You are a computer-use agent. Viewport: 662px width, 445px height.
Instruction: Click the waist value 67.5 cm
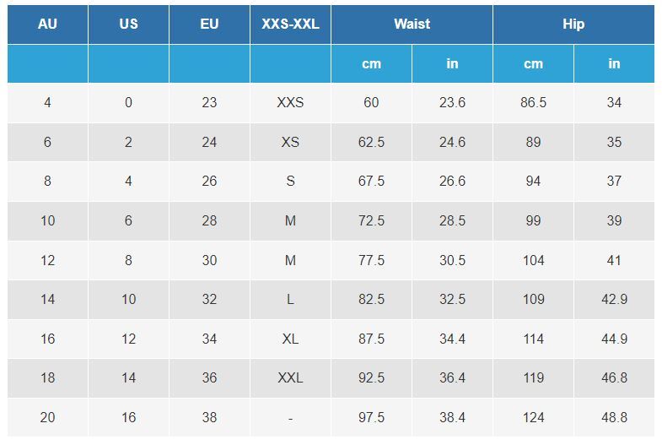point(371,181)
